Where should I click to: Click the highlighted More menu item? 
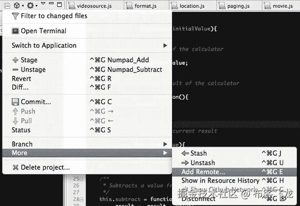pos(87,153)
